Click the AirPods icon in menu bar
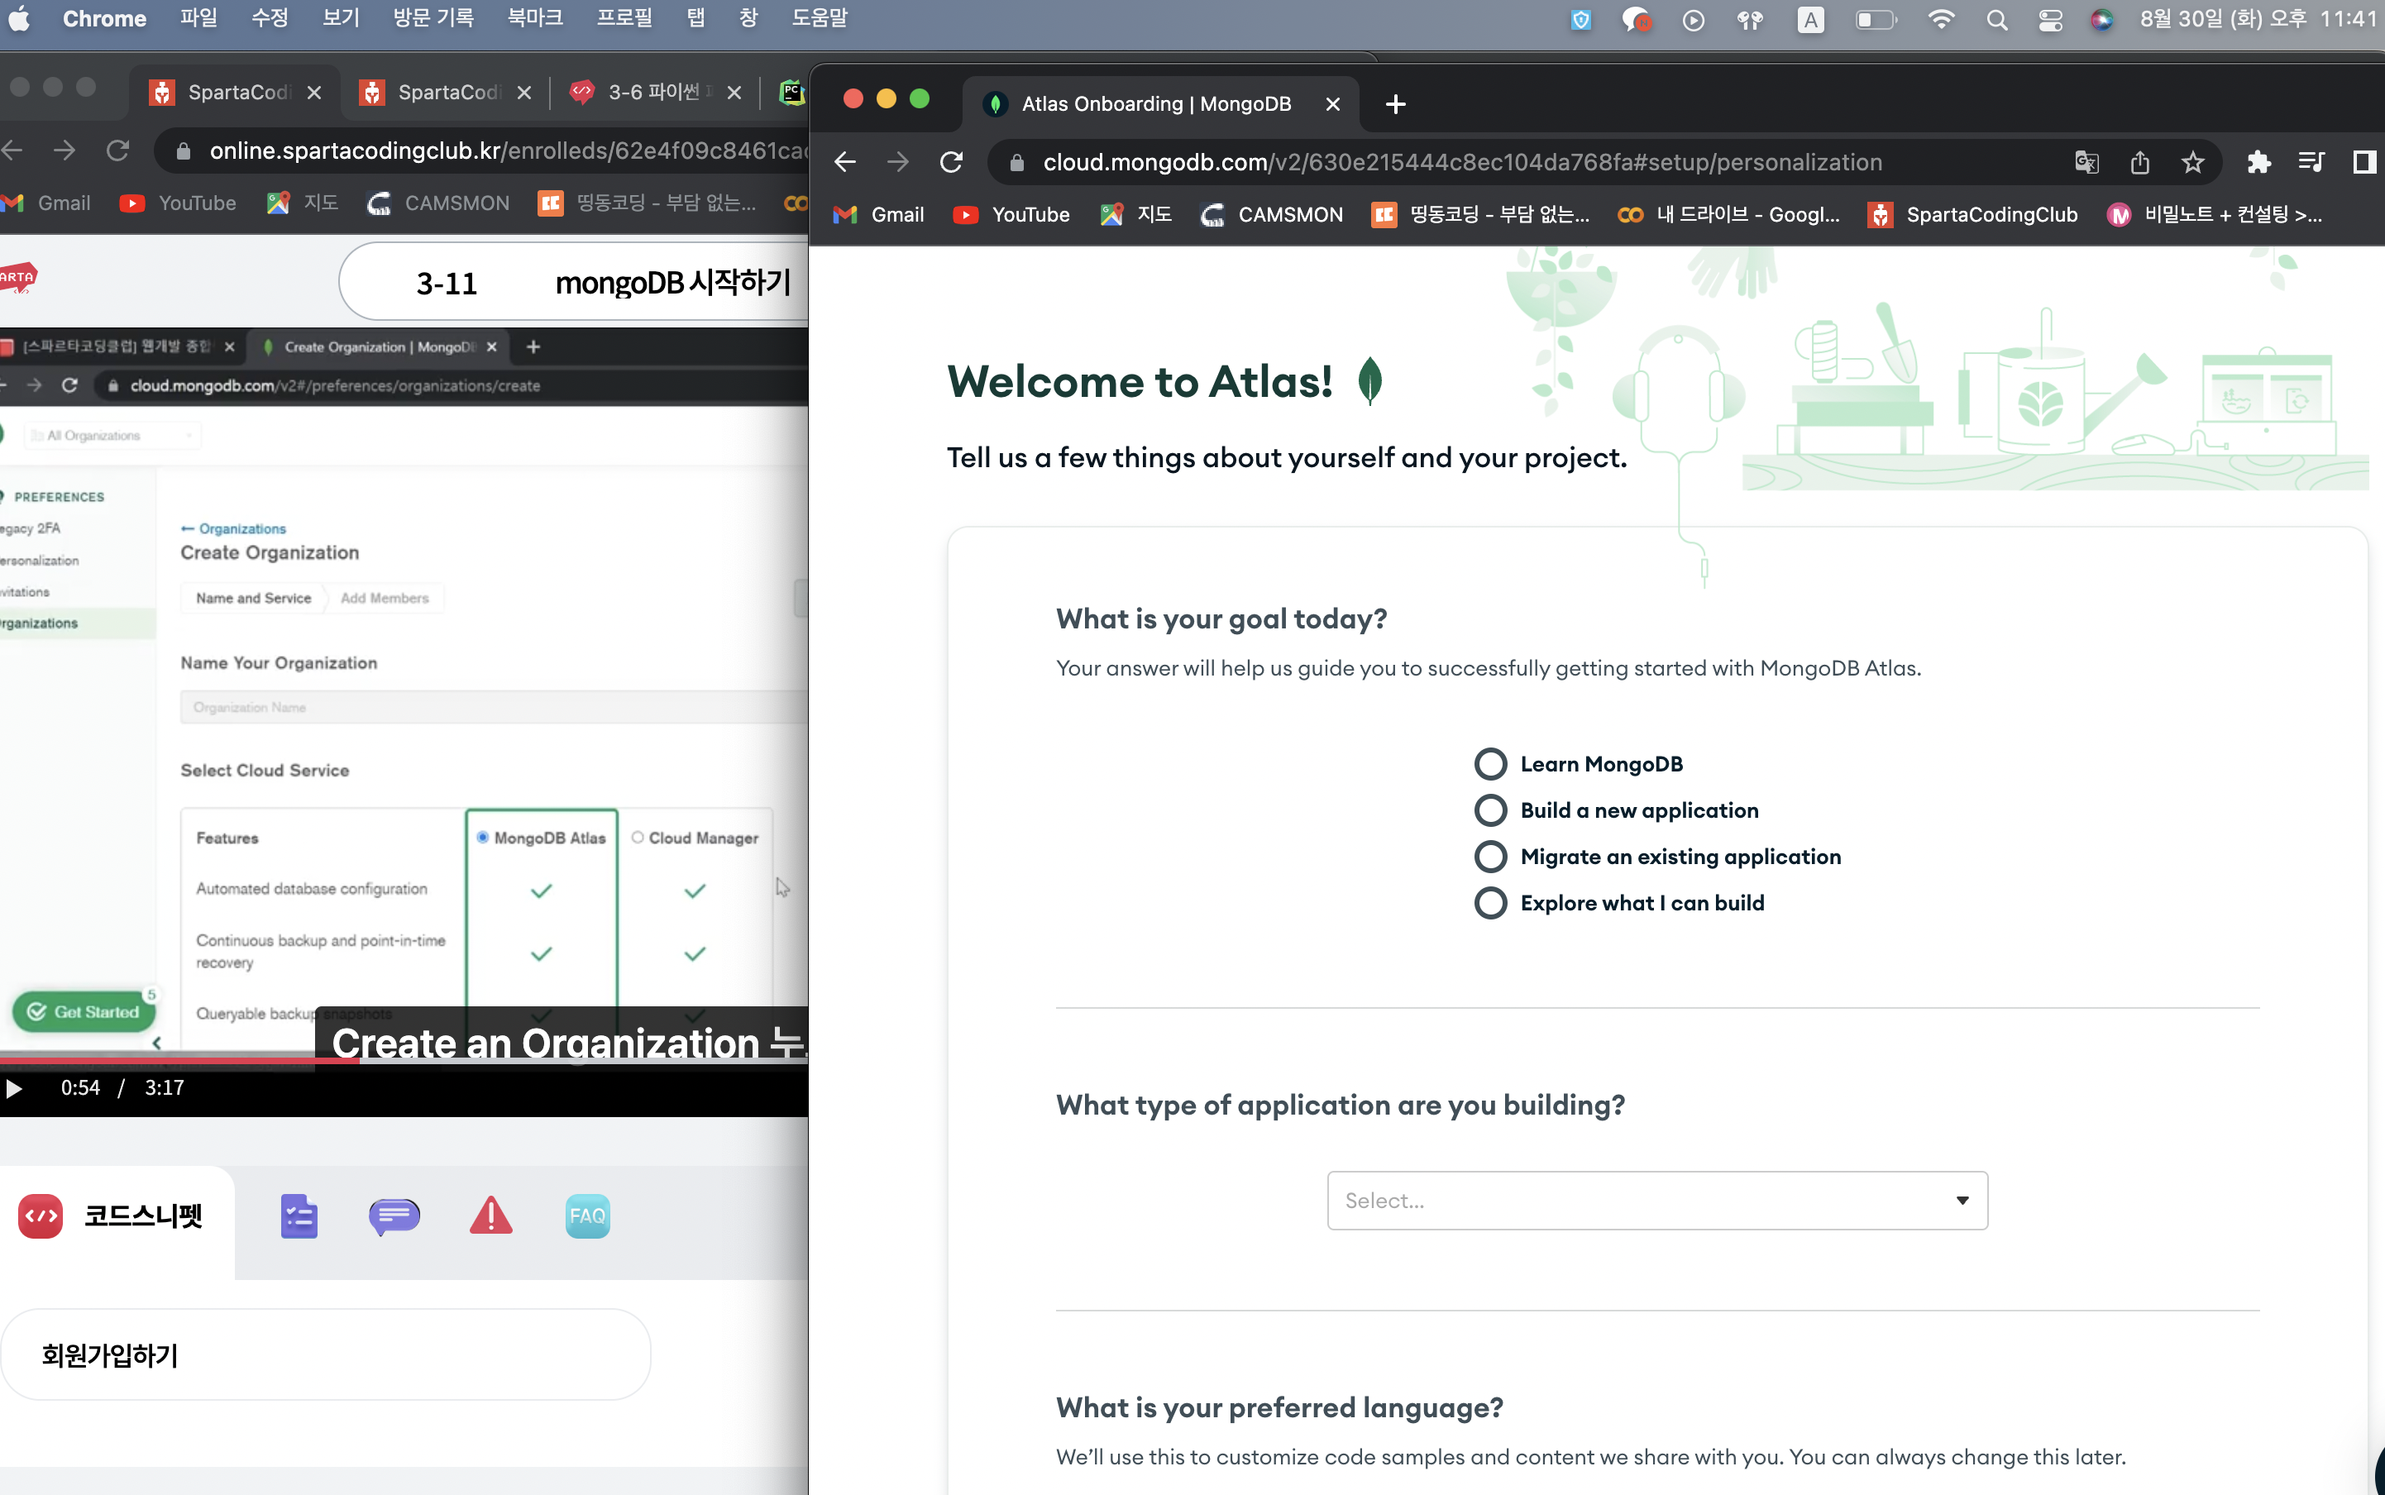This screenshot has height=1495, width=2385. [x=1750, y=20]
